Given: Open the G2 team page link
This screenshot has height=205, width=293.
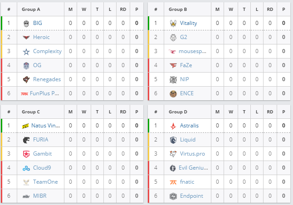Looking at the screenshot, I should click(x=184, y=37).
